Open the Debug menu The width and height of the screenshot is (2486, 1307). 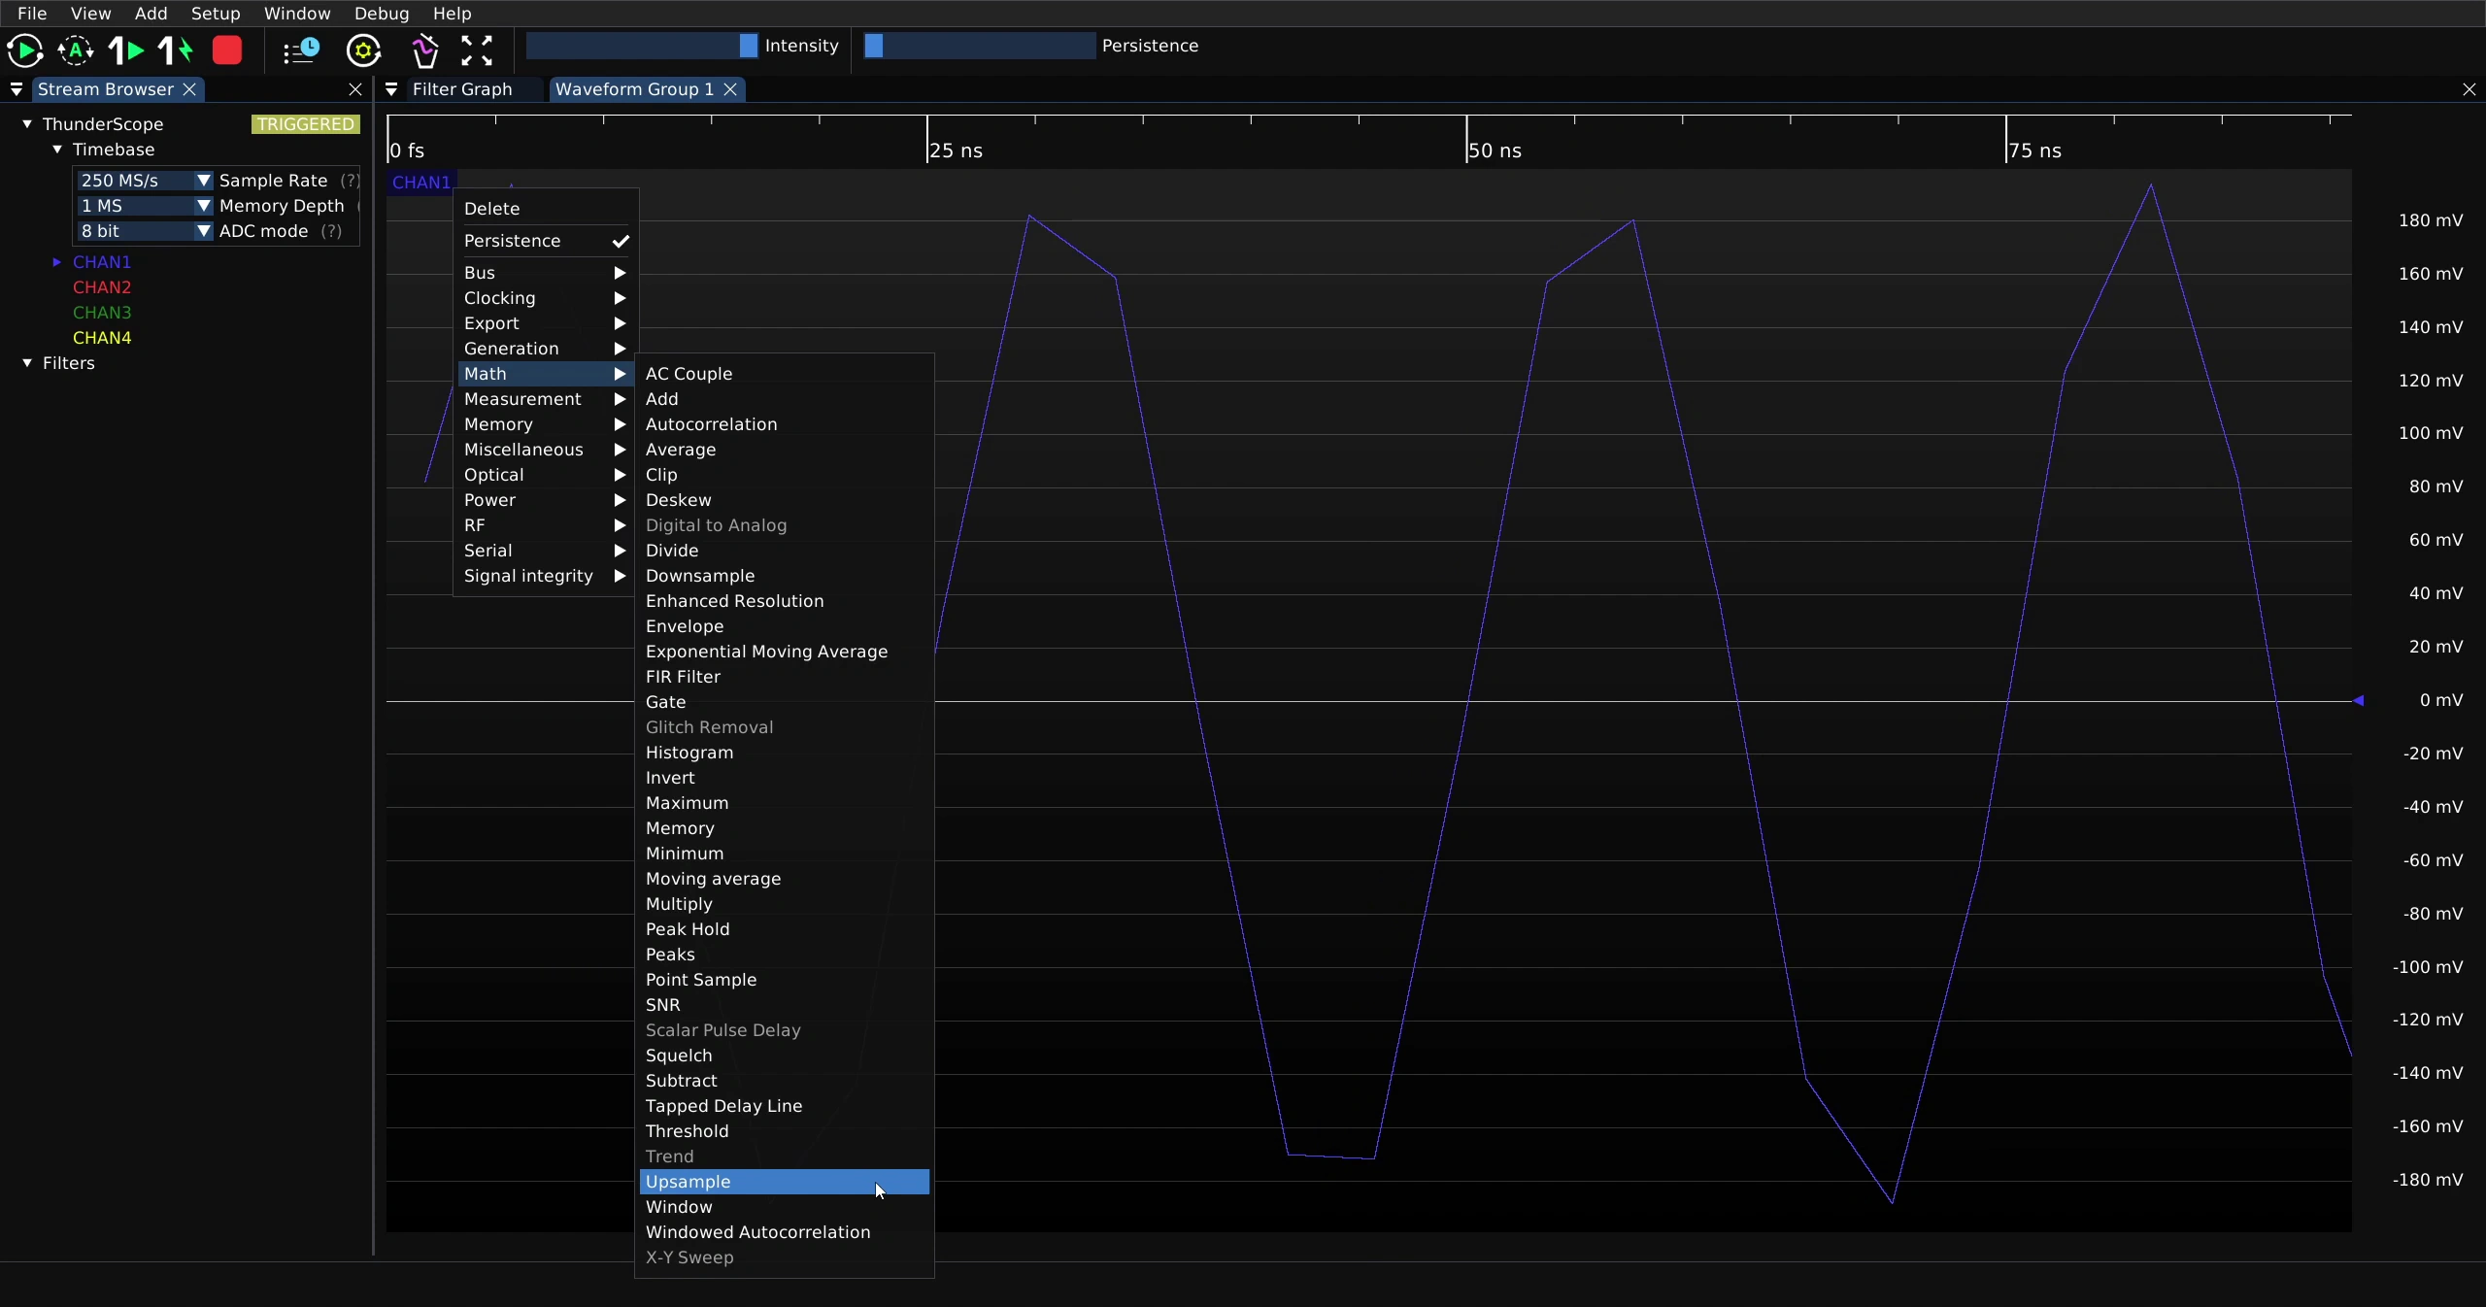coord(382,14)
